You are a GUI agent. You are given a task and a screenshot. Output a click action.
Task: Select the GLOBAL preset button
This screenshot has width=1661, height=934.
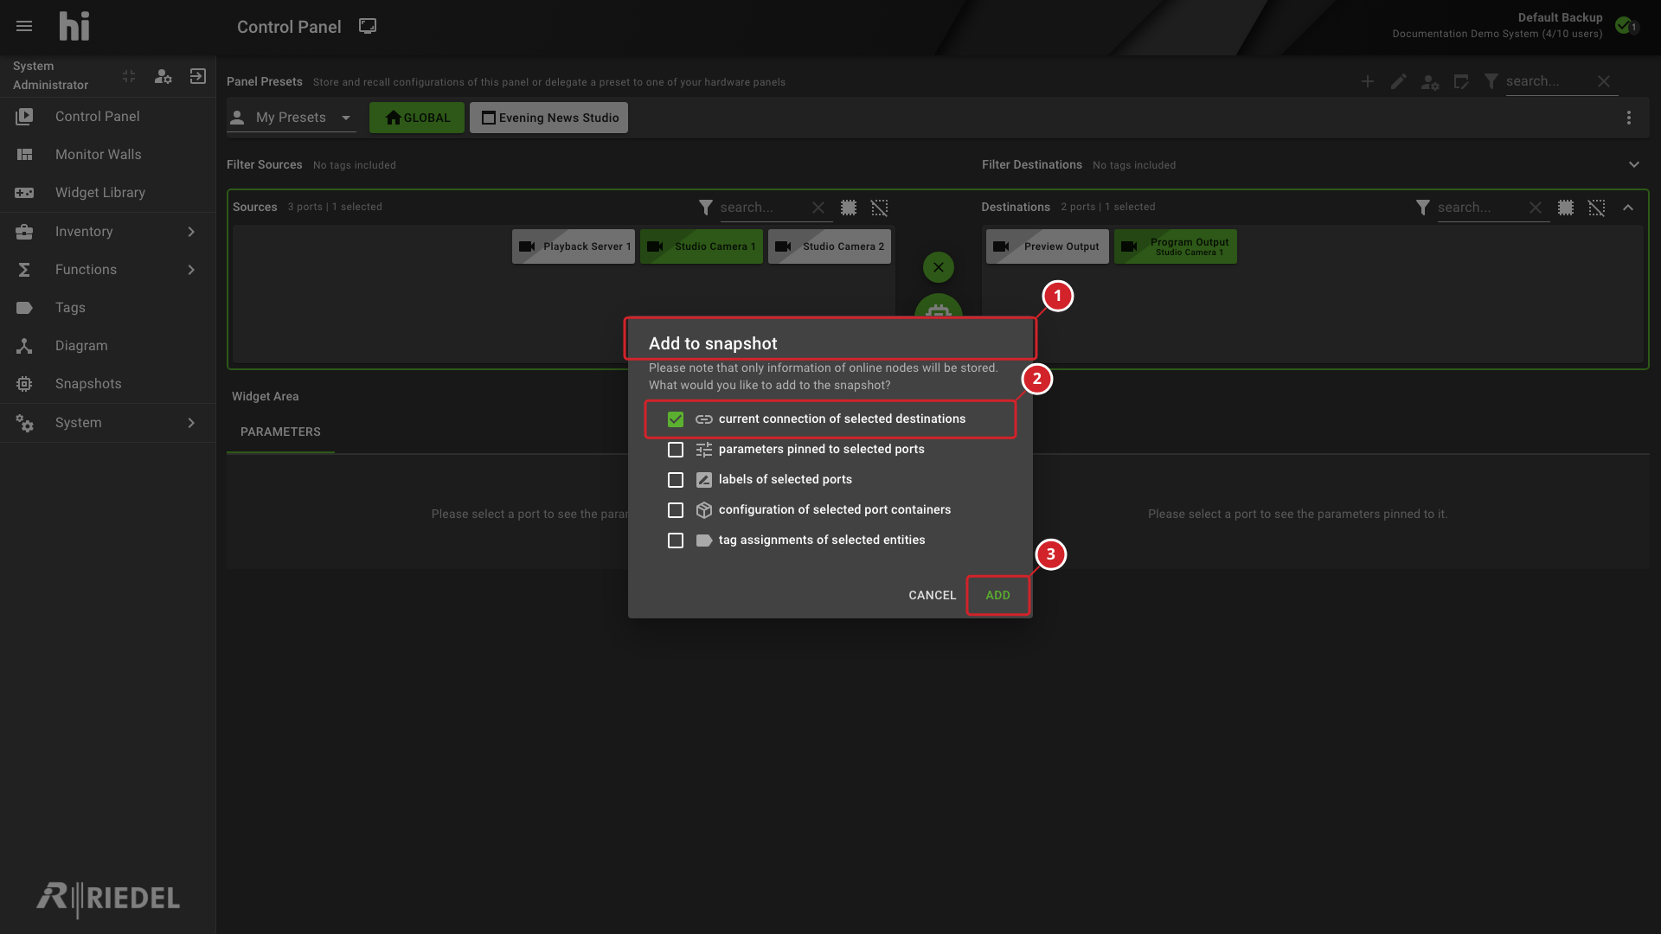pos(417,118)
